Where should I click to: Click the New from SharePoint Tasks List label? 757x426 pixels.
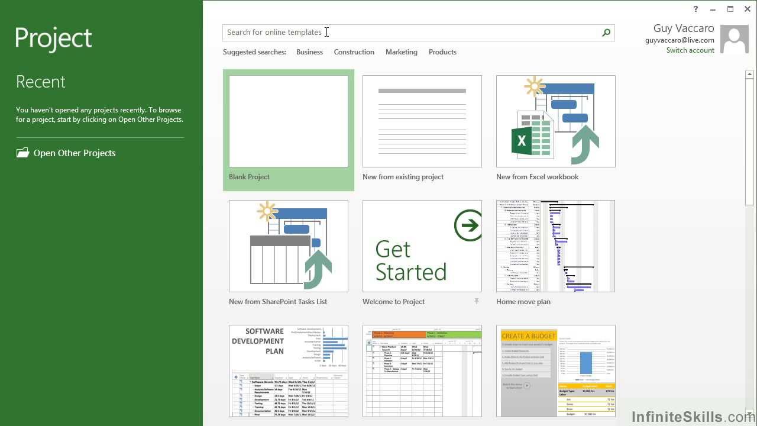(278, 302)
